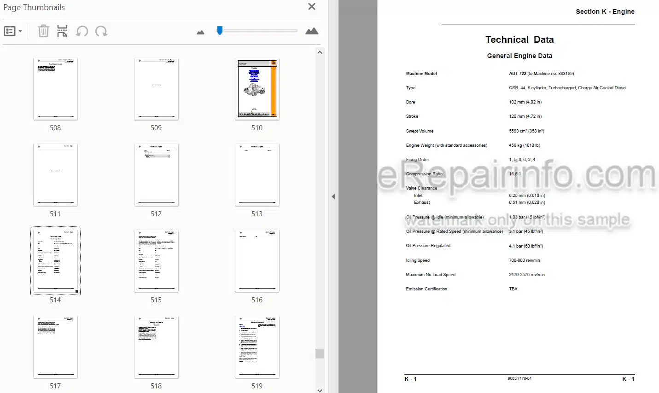Click the 'Inlet' valve clearance label
This screenshot has height=393, width=659.
(x=418, y=196)
